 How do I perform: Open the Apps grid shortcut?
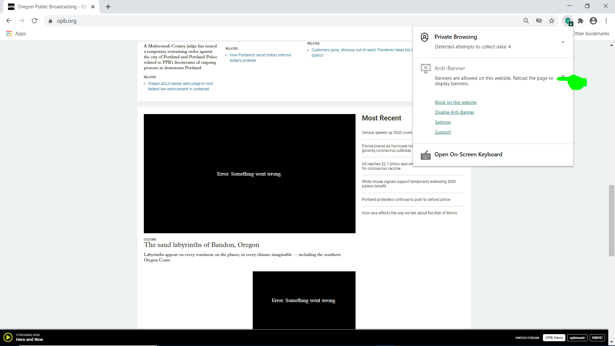(x=16, y=34)
